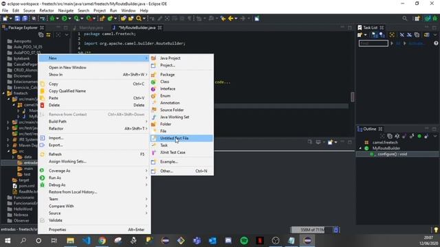The width and height of the screenshot is (440, 247).
Task: Click the tip light bulb in status bar
Action: click(436, 230)
